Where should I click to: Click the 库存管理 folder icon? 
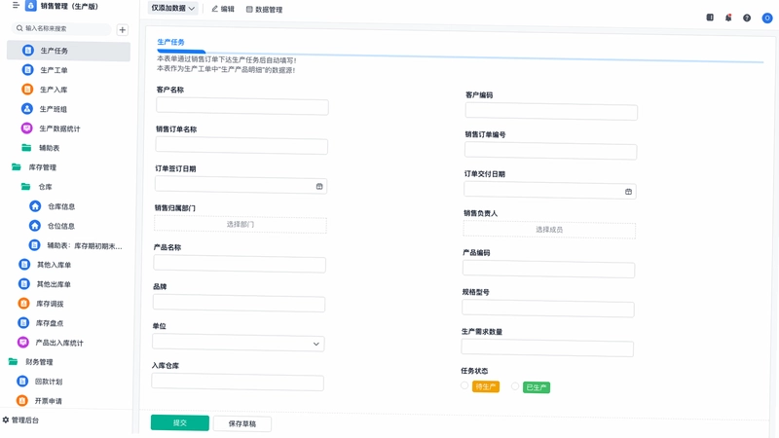point(17,166)
